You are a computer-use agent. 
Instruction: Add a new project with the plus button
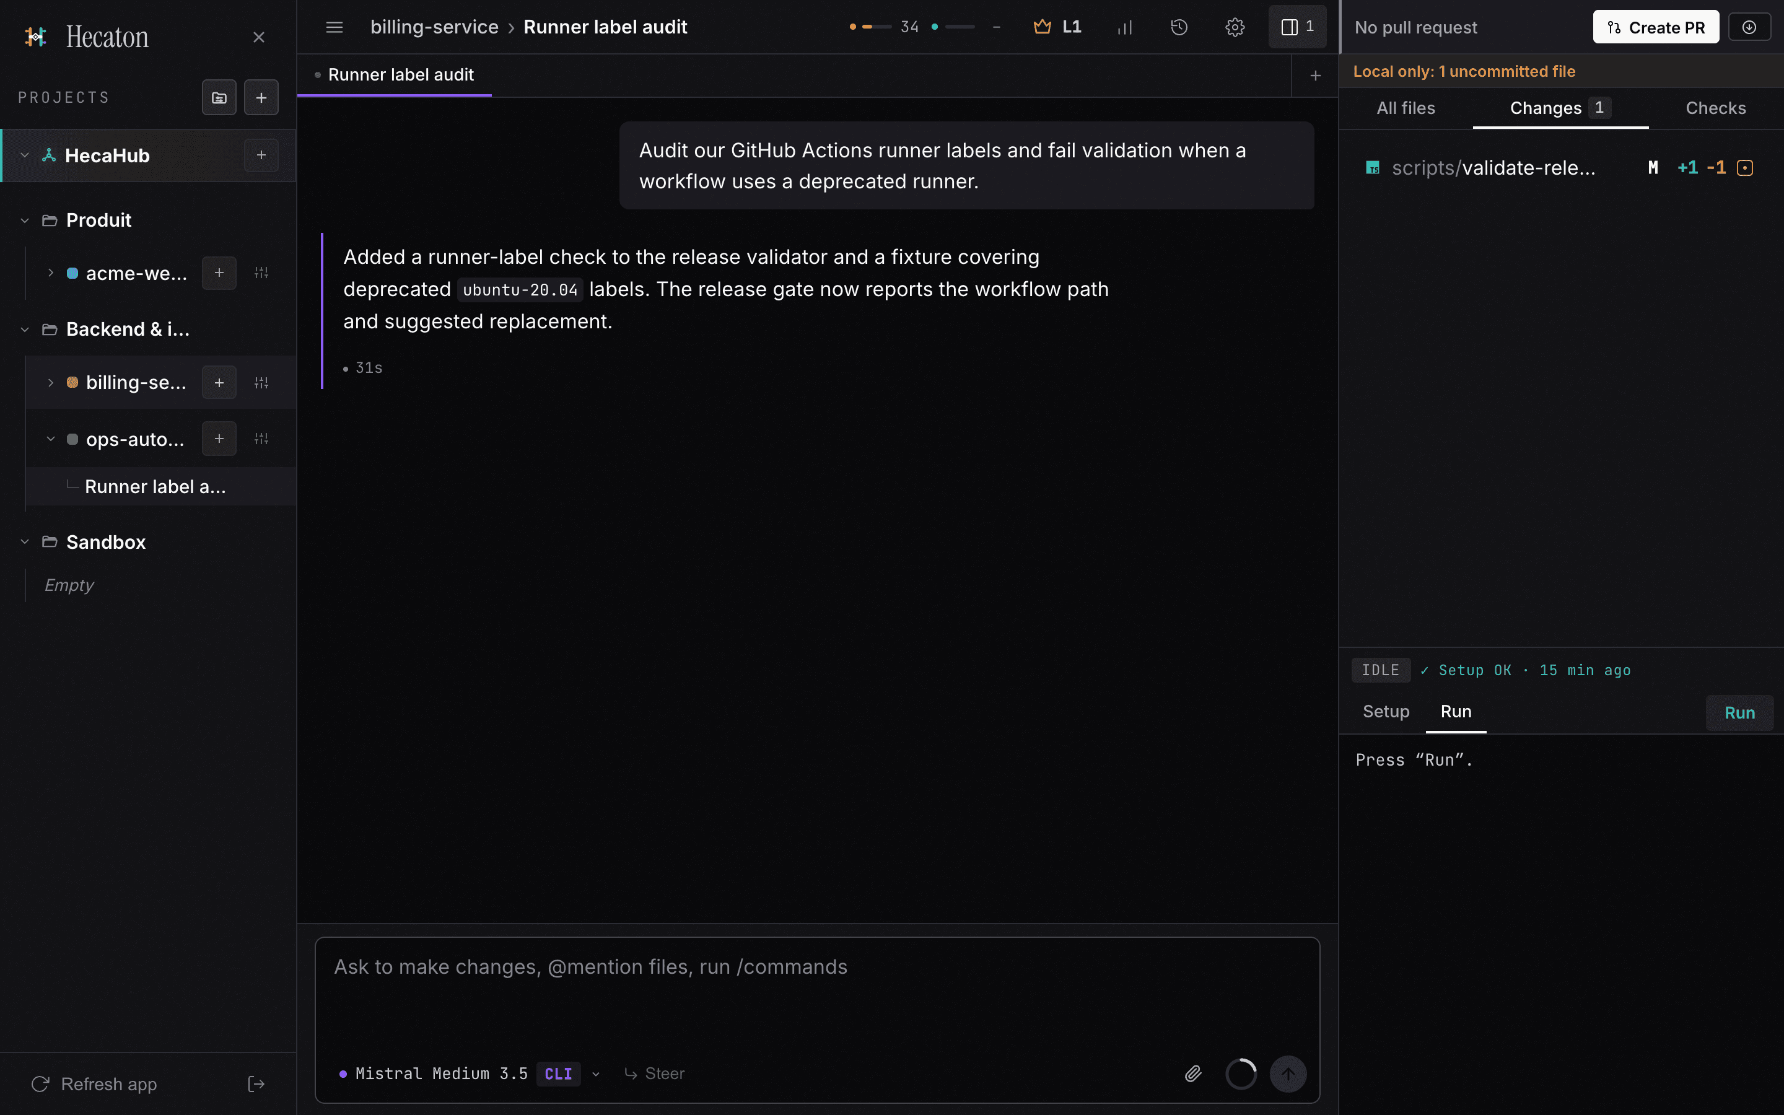coord(261,97)
